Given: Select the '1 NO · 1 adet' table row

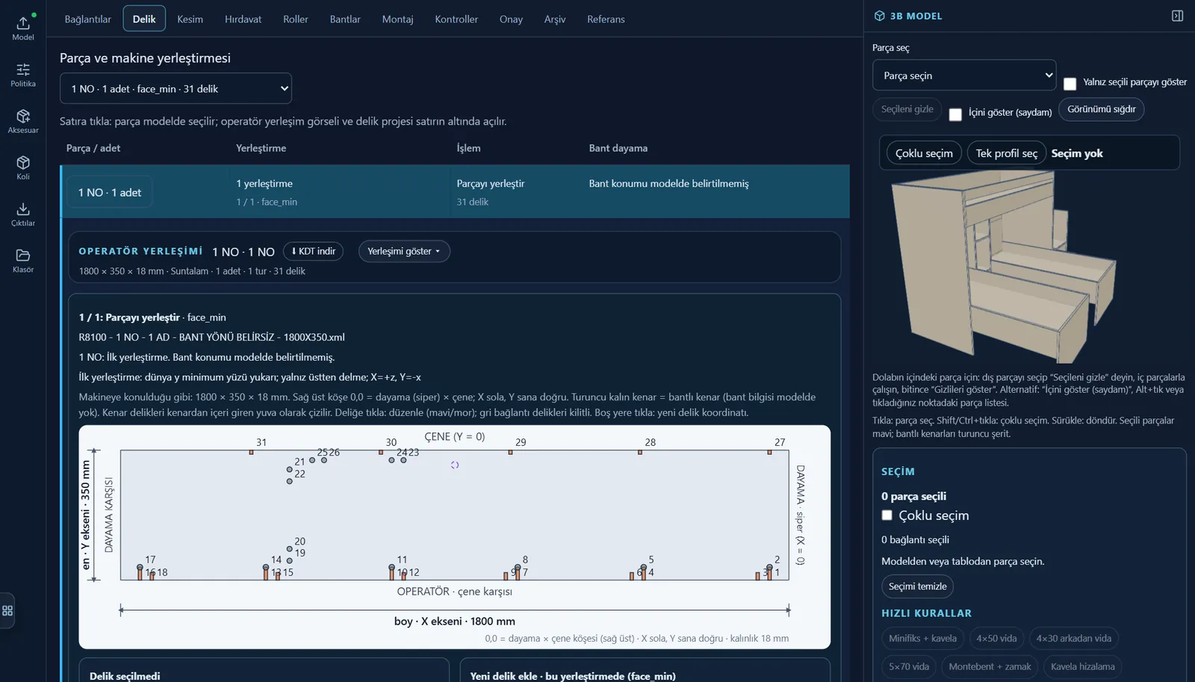Looking at the screenshot, I should [x=455, y=192].
